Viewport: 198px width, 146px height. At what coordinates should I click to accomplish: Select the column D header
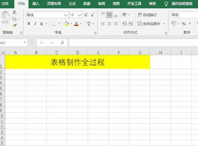click(x=78, y=53)
